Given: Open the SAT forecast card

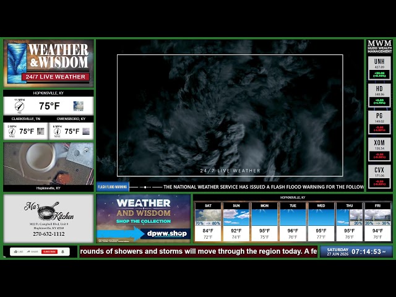Looking at the screenshot, I should pos(208,222).
